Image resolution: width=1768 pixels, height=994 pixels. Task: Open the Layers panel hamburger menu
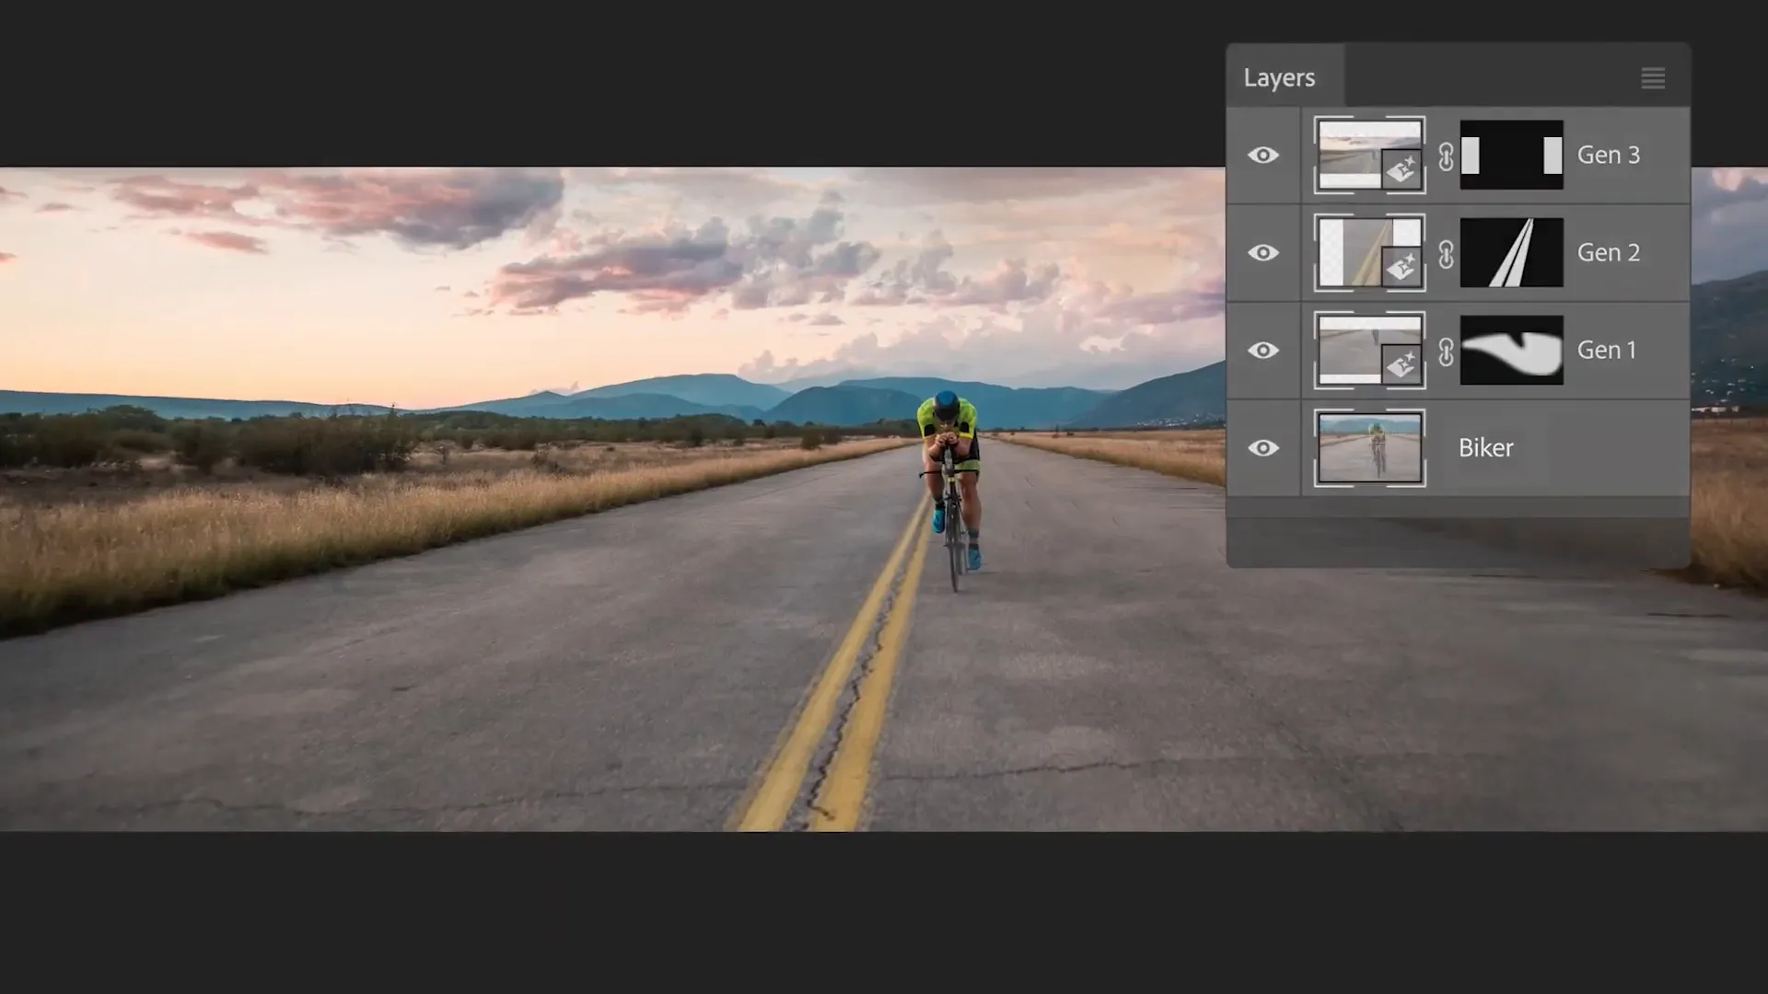pyautogui.click(x=1653, y=78)
